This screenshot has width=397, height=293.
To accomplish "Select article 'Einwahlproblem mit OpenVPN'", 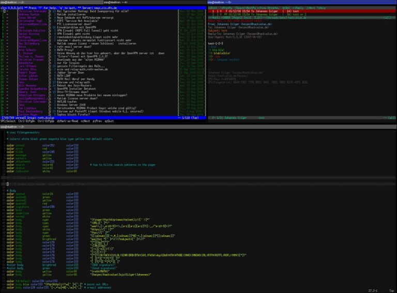I will (x=76, y=27).
